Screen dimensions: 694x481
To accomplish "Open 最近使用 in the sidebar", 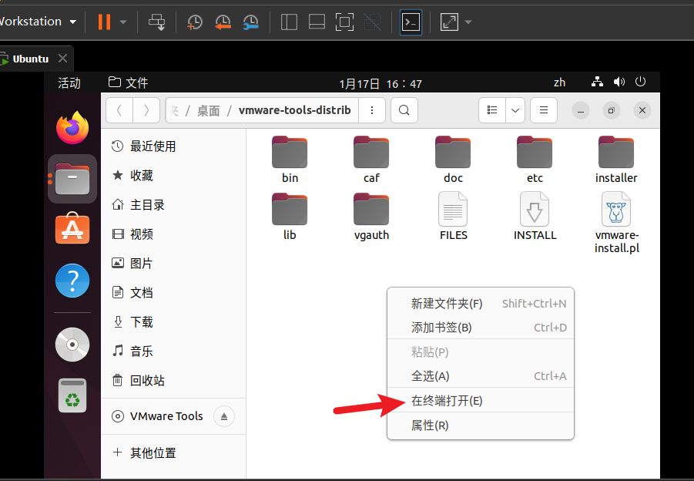I will 173,146.
